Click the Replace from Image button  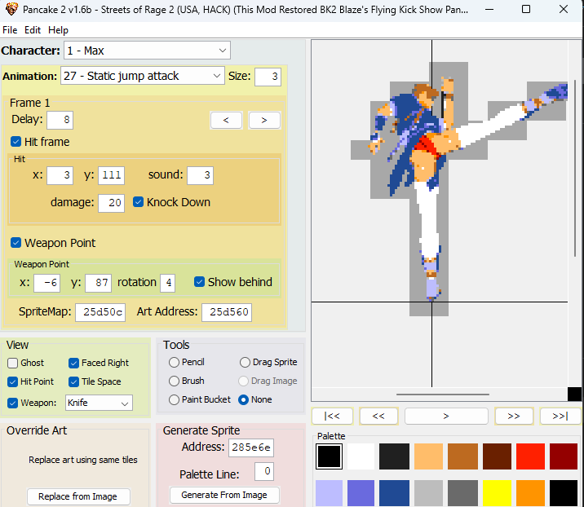point(77,496)
